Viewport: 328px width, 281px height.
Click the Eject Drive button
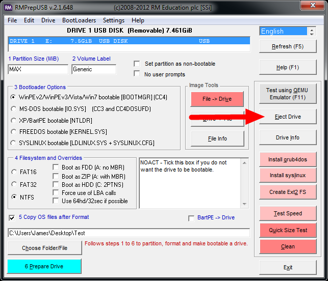[x=288, y=117]
